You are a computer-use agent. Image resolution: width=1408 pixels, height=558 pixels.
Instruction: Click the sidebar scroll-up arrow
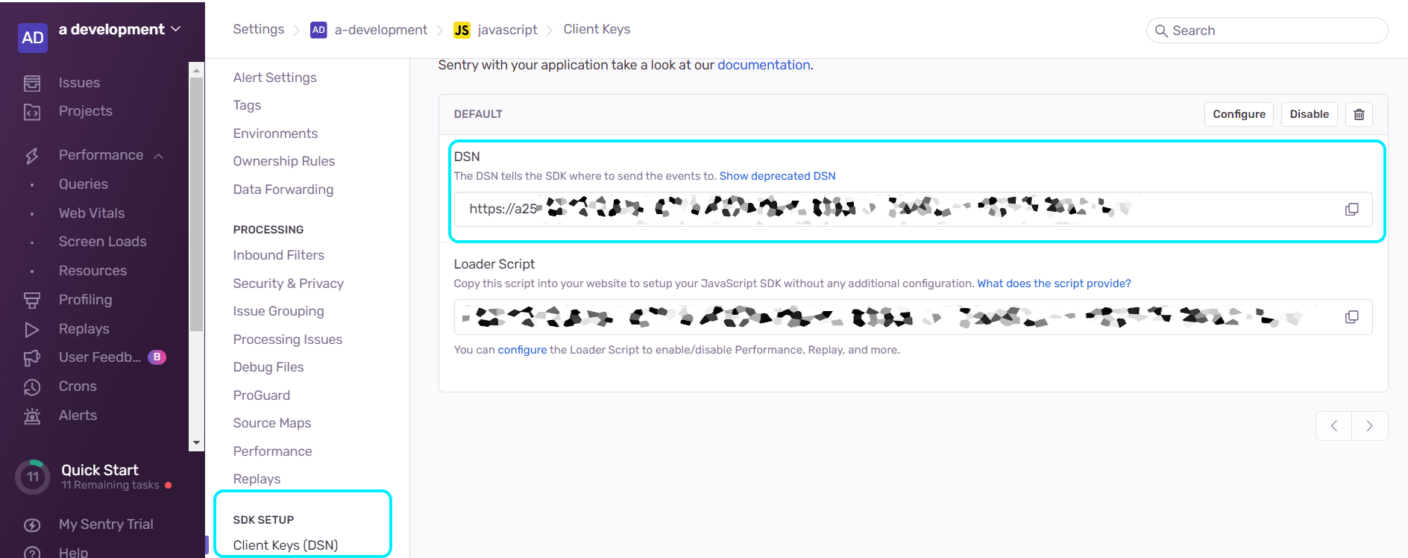[x=196, y=70]
